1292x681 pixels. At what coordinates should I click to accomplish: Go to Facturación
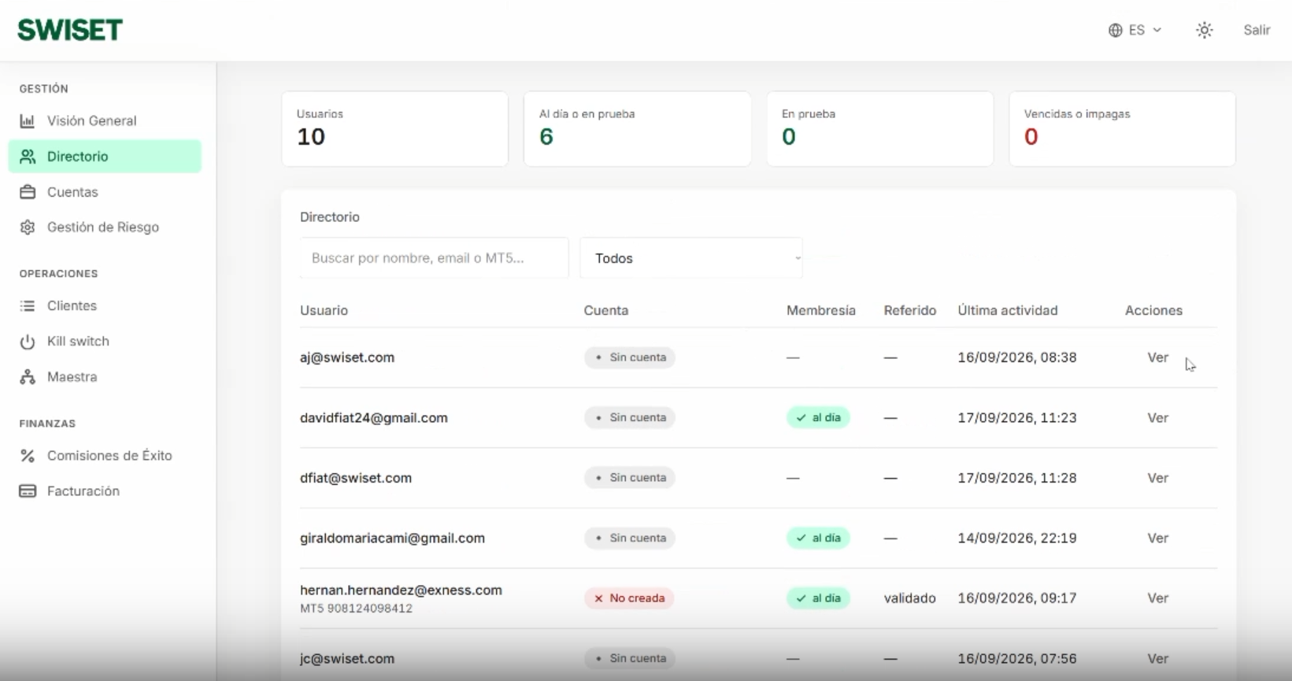pos(105,491)
